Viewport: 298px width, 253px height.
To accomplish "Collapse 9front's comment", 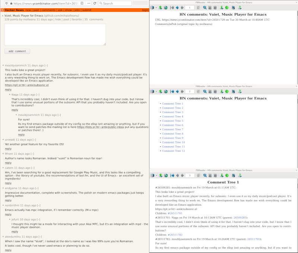I will pos(32,154).
